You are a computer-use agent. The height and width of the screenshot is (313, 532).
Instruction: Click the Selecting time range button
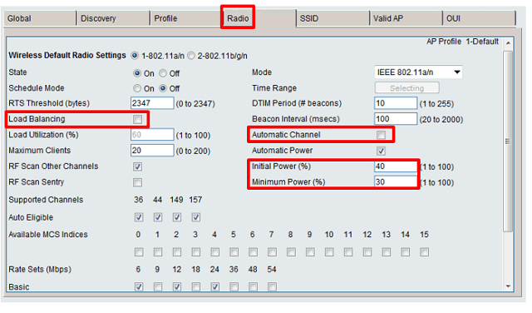(406, 88)
